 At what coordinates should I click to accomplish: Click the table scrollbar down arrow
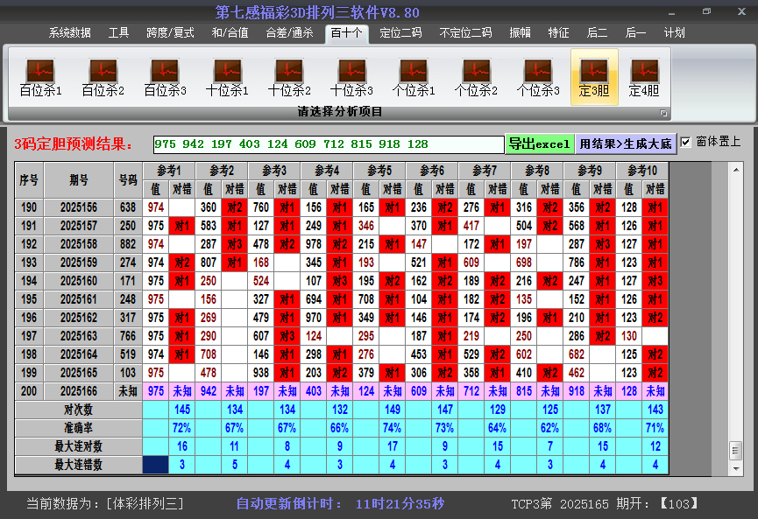click(x=736, y=468)
